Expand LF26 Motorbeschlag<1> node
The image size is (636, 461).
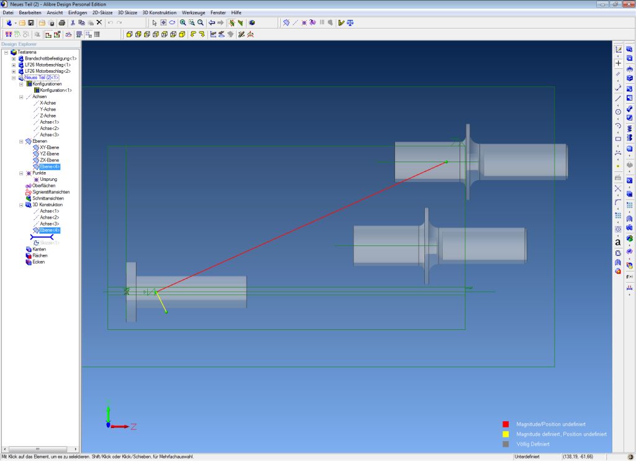[x=14, y=65]
